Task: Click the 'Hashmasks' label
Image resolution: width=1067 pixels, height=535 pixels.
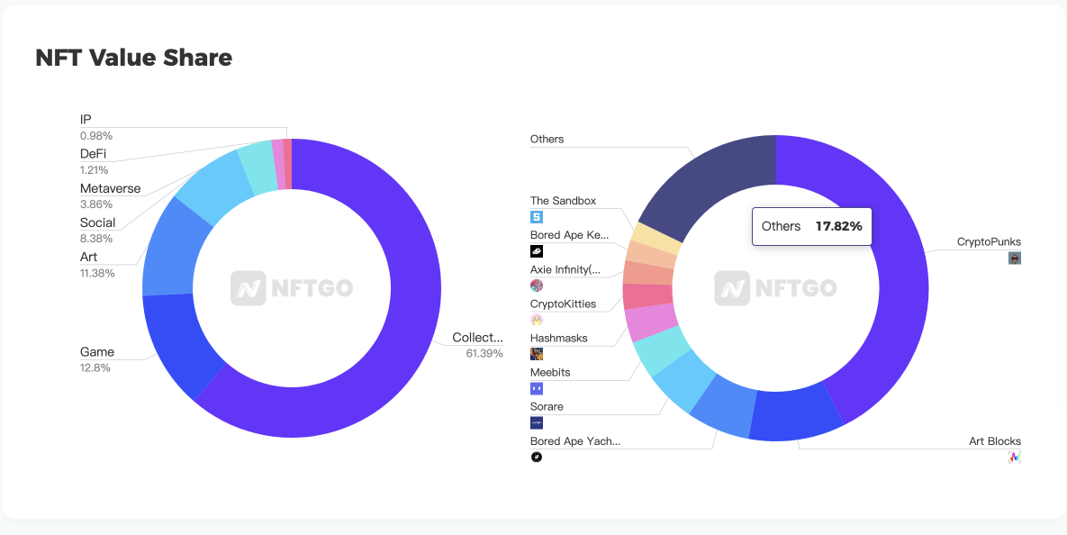Action: point(558,338)
